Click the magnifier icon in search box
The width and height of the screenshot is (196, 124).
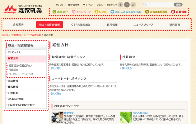click(145, 5)
